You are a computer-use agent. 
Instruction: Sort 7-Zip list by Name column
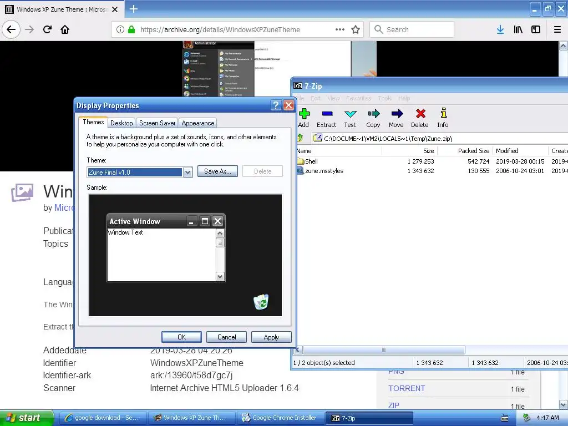(x=339, y=151)
